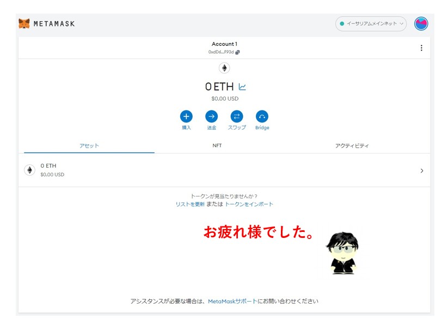Image resolution: width=442 pixels, height=319 pixels.
Task: Click the ETH token icon in asset list
Action: 29,170
